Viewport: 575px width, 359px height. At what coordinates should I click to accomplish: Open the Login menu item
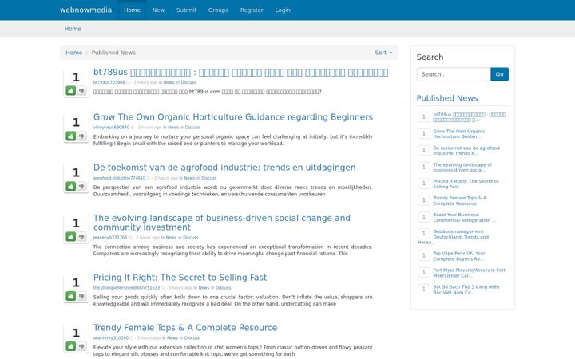pyautogui.click(x=283, y=10)
